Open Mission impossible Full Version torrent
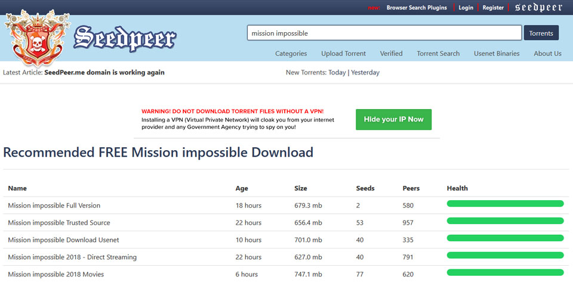This screenshot has width=573, height=286. (54, 206)
